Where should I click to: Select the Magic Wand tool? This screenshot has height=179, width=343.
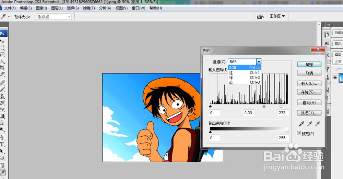tap(2, 61)
